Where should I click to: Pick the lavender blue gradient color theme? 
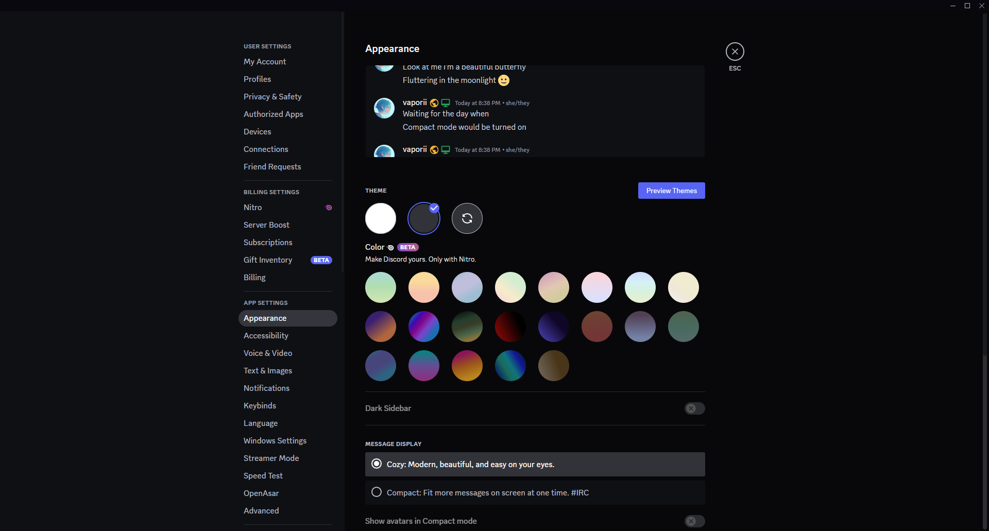click(x=467, y=287)
